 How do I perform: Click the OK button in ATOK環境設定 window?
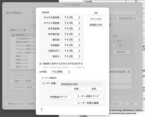[x=131, y=104]
